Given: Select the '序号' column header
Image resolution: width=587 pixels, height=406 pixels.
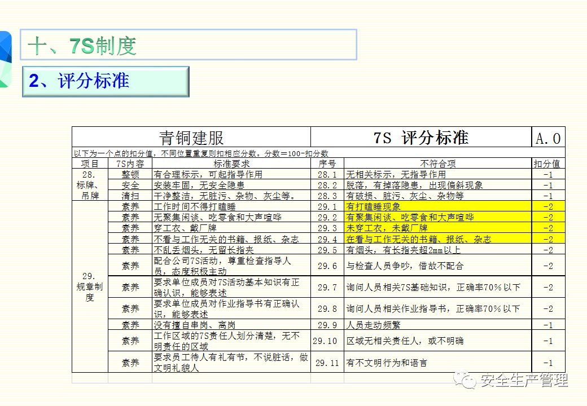Looking at the screenshot, I should [x=327, y=164].
